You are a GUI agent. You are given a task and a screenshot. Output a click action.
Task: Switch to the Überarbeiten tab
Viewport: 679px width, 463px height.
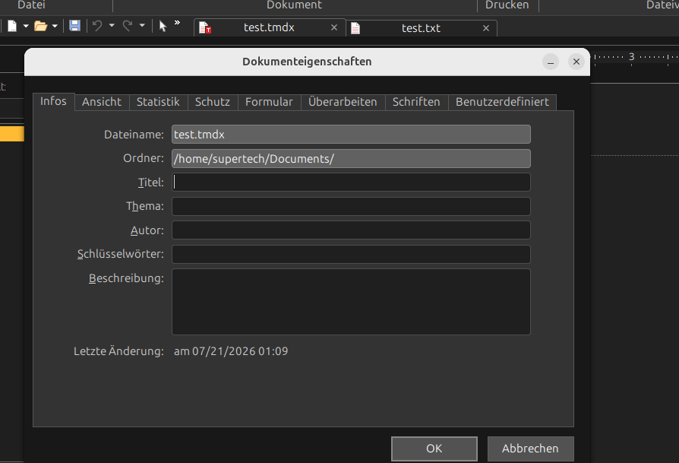[343, 102]
